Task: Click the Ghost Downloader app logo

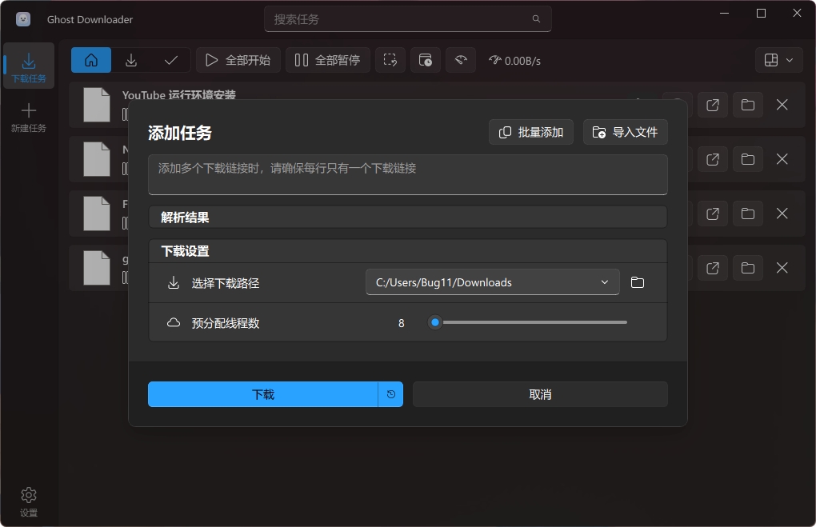Action: 23,19
